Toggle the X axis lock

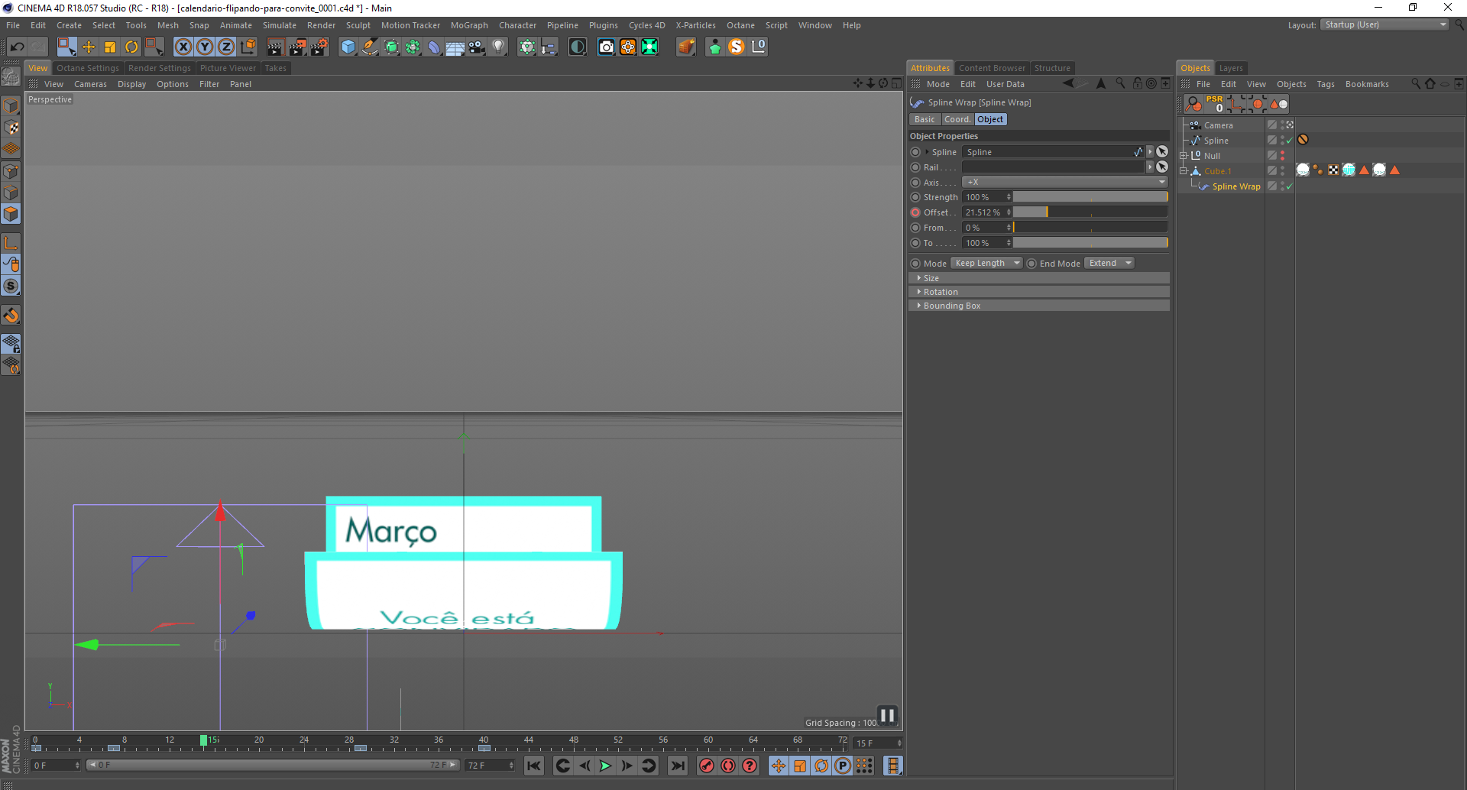coord(183,47)
